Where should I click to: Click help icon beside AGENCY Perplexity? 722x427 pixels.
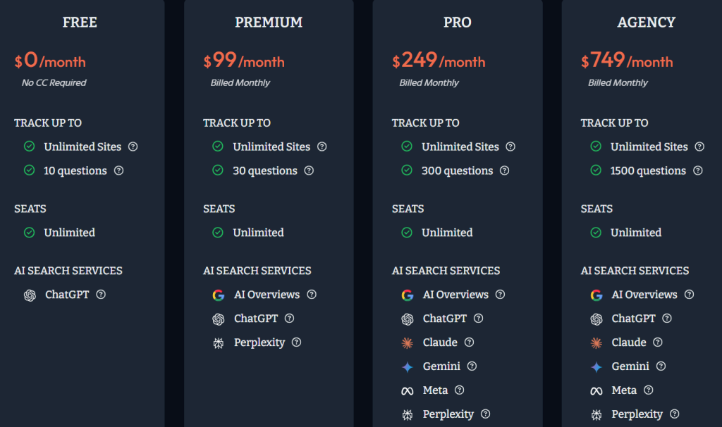[x=675, y=414]
